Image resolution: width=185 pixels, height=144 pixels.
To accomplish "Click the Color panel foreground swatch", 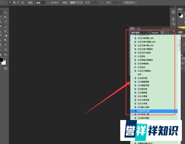I will click(179, 14).
